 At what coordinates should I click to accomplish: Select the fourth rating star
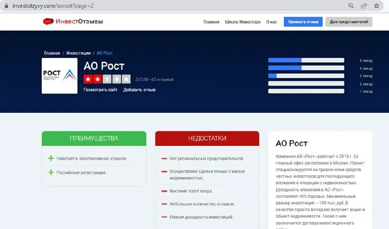tap(117, 79)
